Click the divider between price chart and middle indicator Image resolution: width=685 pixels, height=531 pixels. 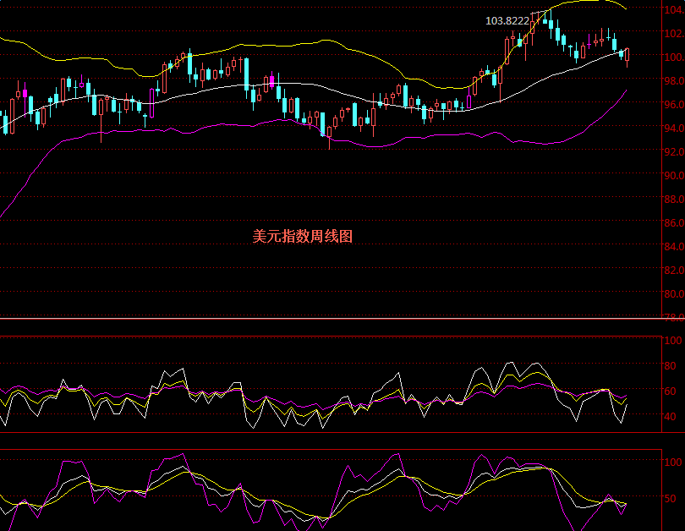[x=338, y=319]
